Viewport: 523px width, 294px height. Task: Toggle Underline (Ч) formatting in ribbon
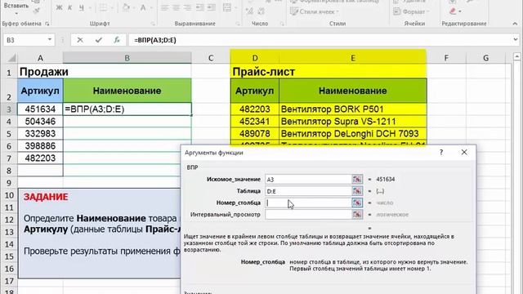click(82, 7)
